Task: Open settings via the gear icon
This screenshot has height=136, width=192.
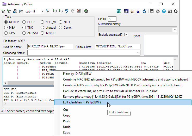Action: (158, 11)
